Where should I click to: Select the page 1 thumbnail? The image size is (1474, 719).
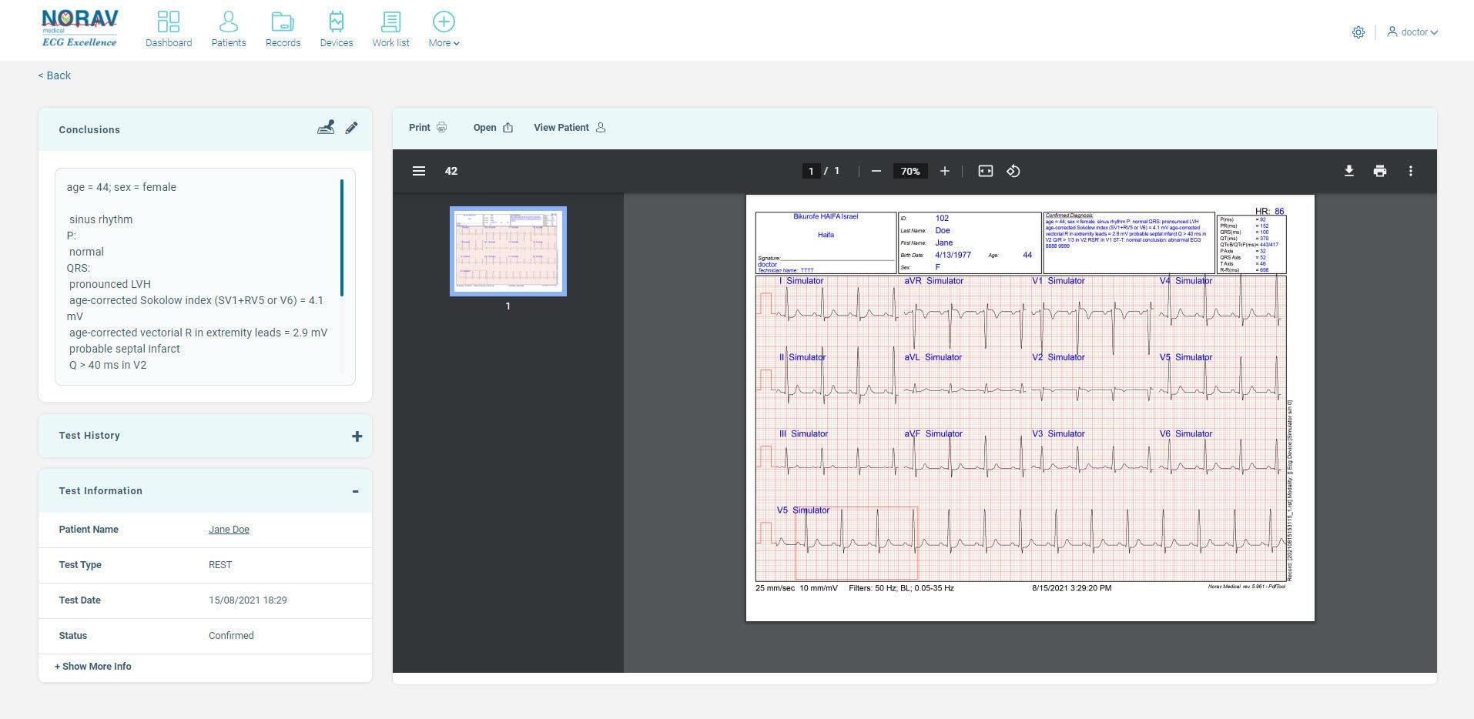pos(508,251)
